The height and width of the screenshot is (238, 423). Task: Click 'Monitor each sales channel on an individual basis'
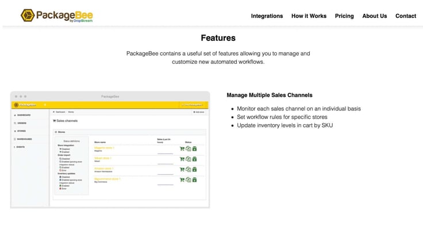299,109
